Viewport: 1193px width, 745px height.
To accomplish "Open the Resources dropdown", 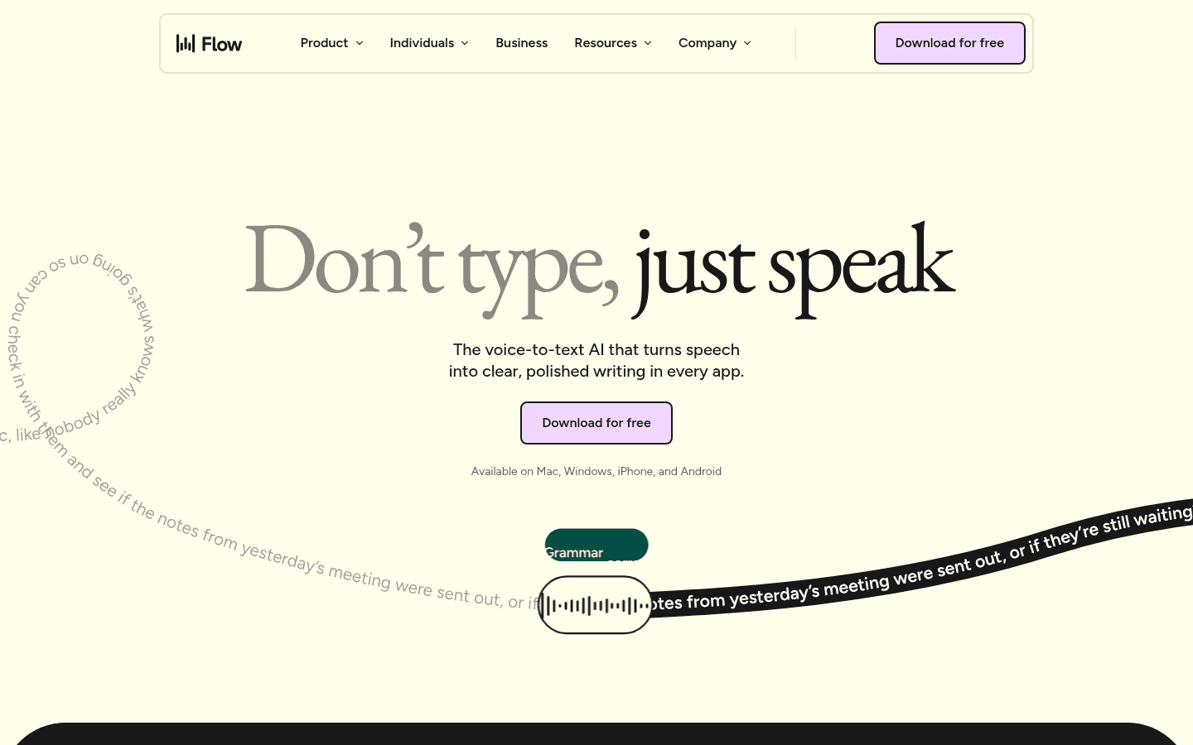I will click(x=613, y=43).
